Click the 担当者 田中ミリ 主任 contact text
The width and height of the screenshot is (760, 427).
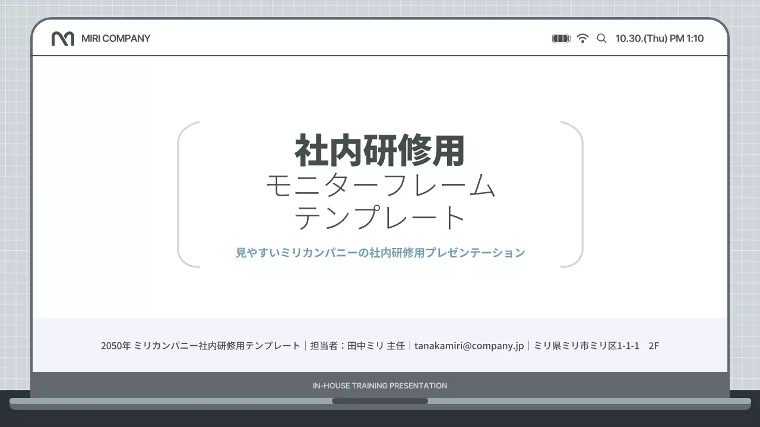[x=357, y=345]
